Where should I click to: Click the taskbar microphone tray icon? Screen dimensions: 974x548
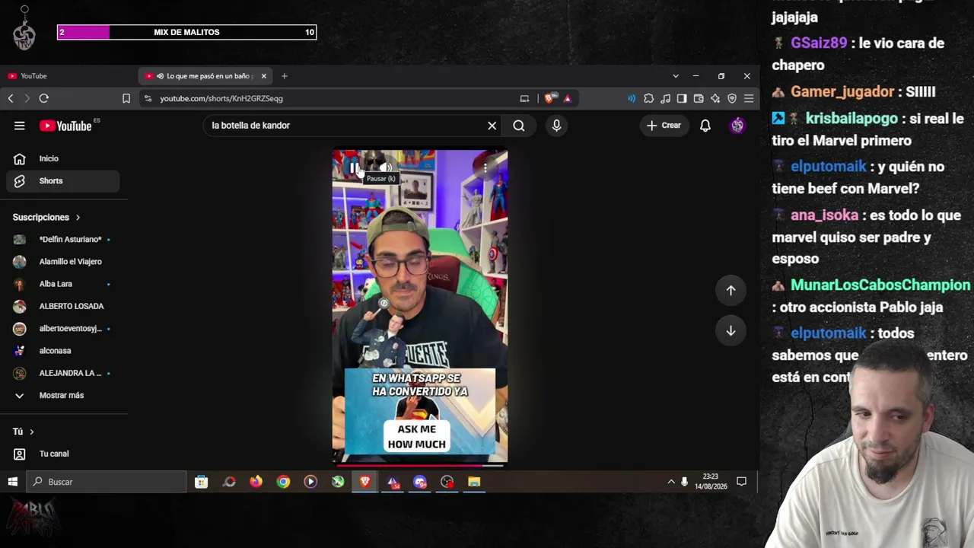point(685,482)
